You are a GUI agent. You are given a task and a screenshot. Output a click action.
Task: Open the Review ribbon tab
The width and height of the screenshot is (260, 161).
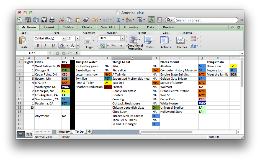pyautogui.click(x=168, y=27)
